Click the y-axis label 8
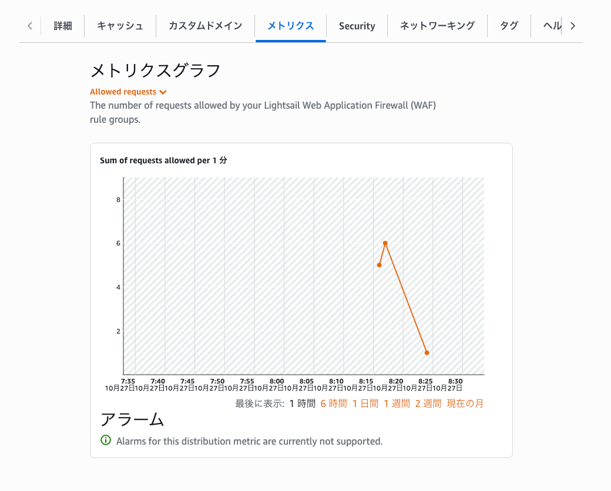This screenshot has width=611, height=491. (x=119, y=200)
